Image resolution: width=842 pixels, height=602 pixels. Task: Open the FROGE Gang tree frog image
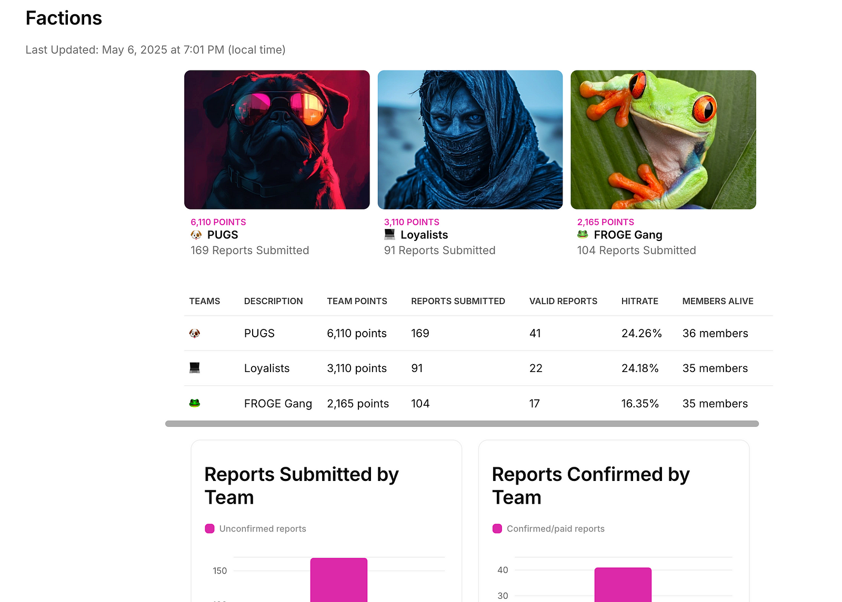[x=664, y=140]
